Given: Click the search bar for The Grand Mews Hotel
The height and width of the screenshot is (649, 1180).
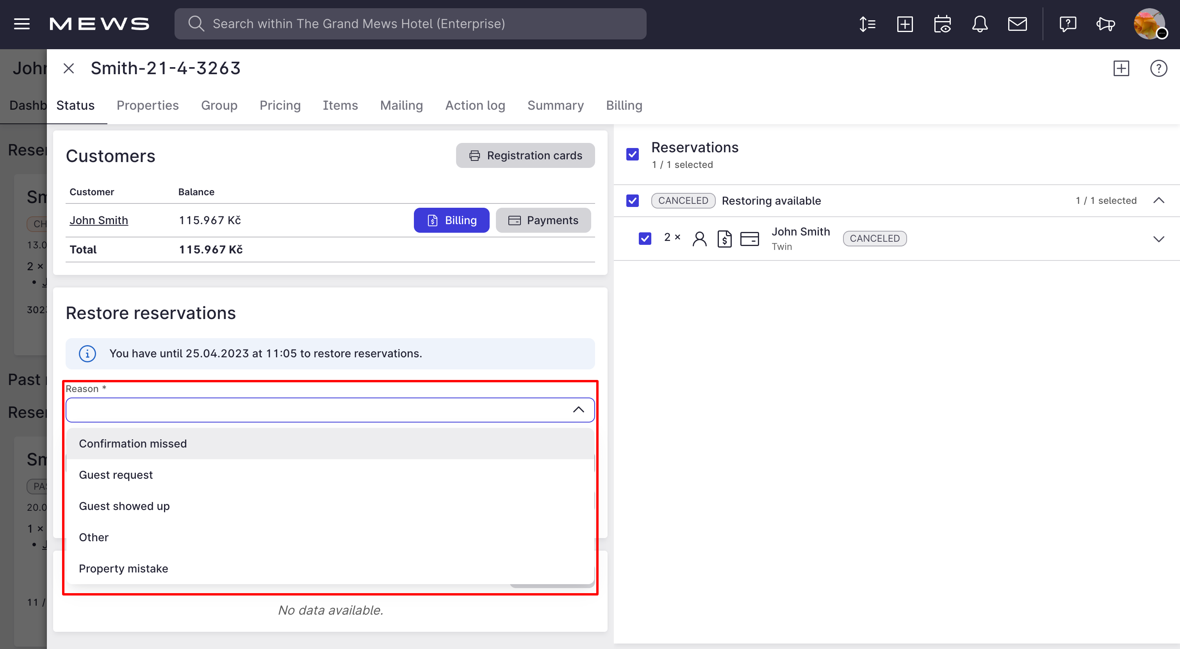Looking at the screenshot, I should pyautogui.click(x=410, y=23).
